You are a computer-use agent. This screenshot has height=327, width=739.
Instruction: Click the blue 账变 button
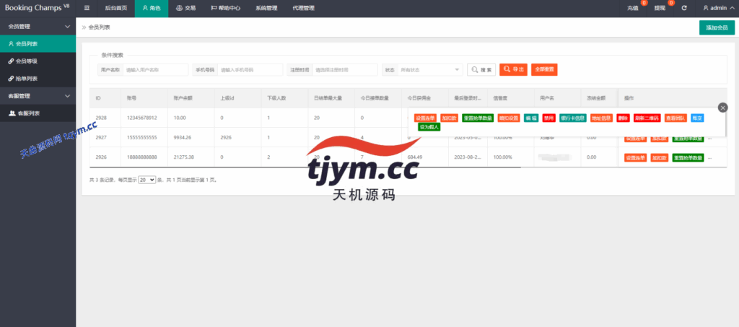[698, 118]
